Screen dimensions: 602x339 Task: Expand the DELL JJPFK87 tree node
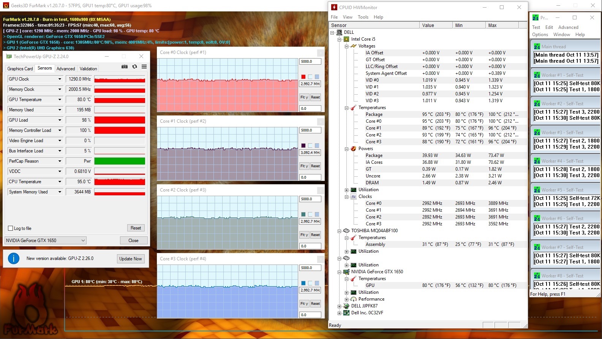(x=339, y=306)
